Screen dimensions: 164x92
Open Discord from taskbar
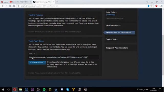[x=62, y=89]
